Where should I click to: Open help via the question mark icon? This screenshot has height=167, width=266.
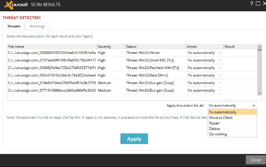pyautogui.click(x=252, y=4)
